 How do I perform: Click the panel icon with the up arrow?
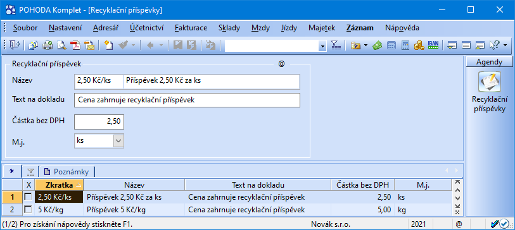click(480, 45)
